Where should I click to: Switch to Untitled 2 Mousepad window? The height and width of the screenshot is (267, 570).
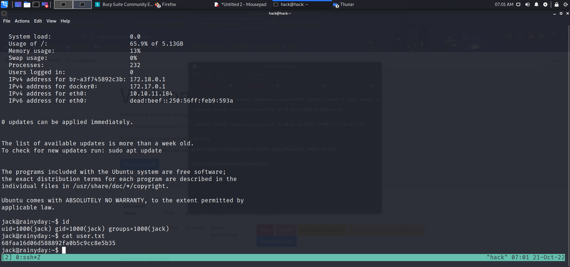pyautogui.click(x=241, y=4)
